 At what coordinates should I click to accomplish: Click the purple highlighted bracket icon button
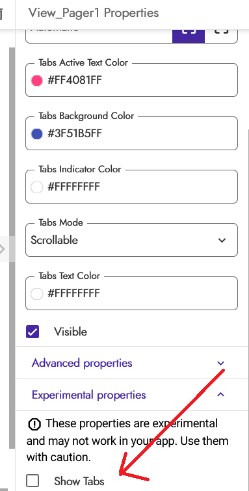click(x=189, y=36)
